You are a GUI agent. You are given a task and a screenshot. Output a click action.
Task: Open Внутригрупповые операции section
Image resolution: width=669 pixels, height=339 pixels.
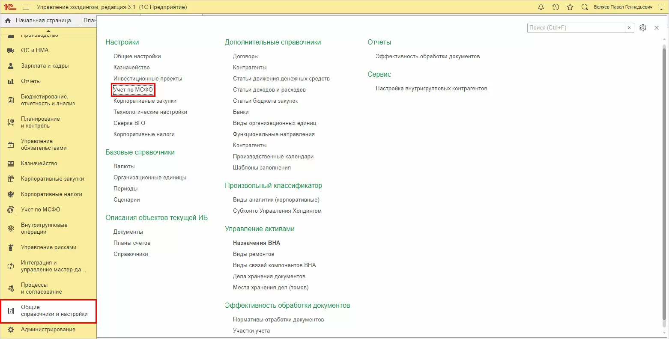(48, 229)
